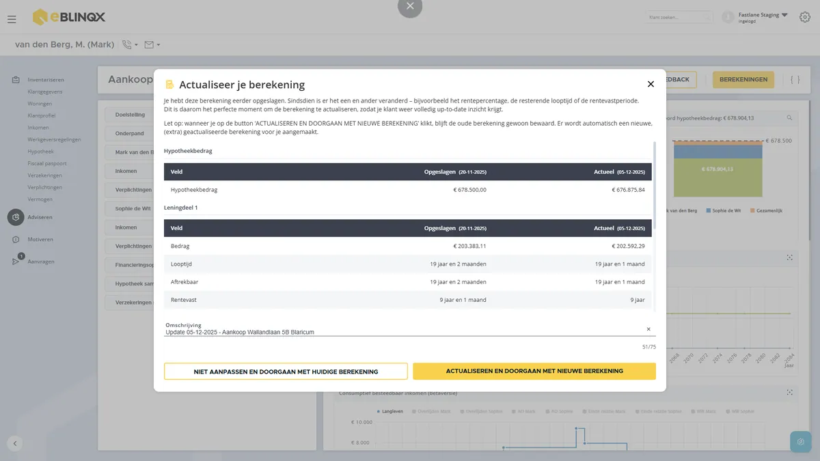This screenshot has width=820, height=461.
Task: Collapse the sidebar with the left chevron
Action: pyautogui.click(x=15, y=443)
